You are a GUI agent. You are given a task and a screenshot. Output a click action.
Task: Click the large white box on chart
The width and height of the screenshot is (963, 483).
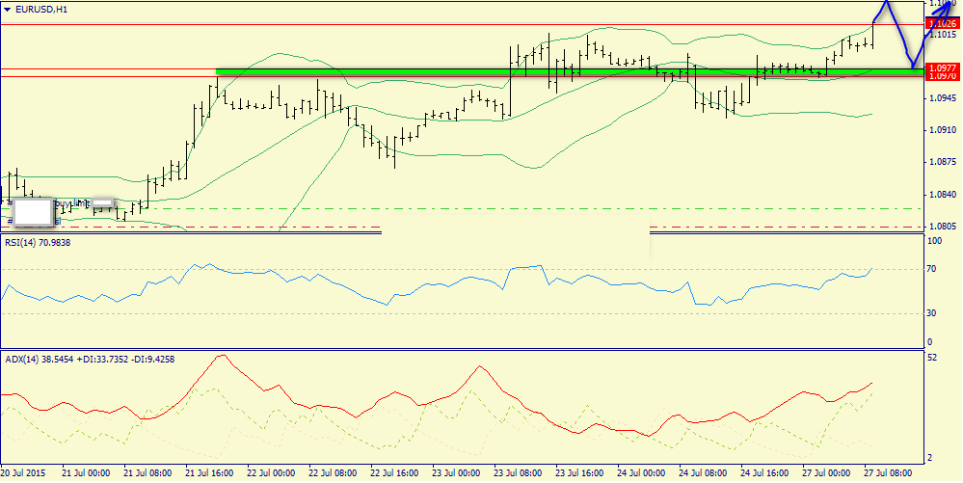click(x=34, y=211)
